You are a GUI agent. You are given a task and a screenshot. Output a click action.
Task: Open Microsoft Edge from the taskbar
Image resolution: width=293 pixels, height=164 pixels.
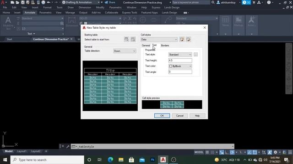point(110,160)
